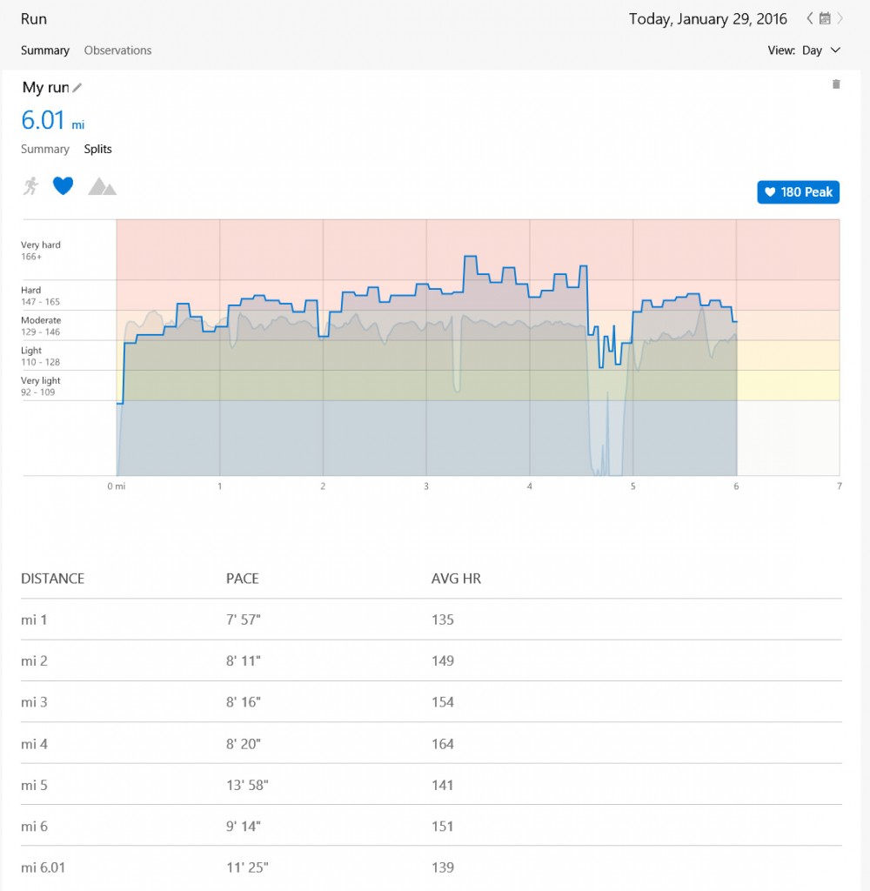This screenshot has width=870, height=891.
Task: Go to the next day arrow
Action: [840, 18]
